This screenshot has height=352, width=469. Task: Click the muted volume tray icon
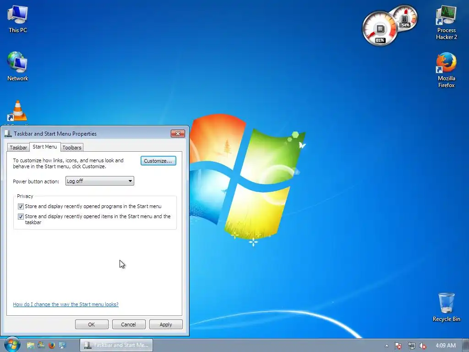(423, 346)
